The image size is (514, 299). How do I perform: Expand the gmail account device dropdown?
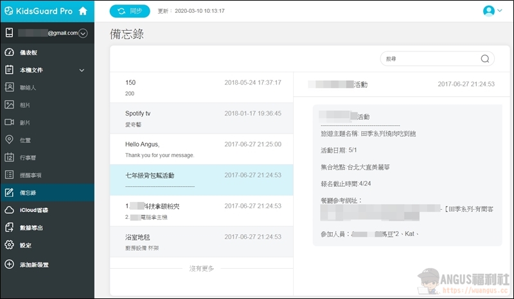(83, 33)
